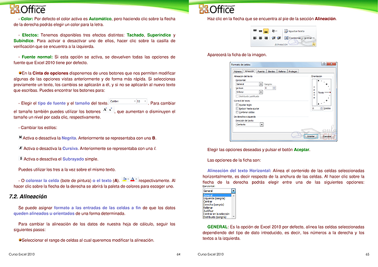Click the help button in Formato de celdas
Viewport: 378px width, 267px height.
(x=324, y=64)
